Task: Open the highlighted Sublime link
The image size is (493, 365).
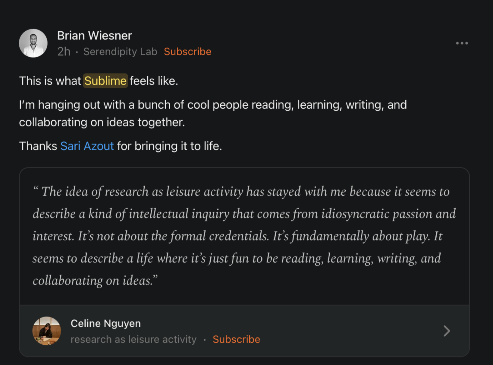Action: tap(105, 81)
